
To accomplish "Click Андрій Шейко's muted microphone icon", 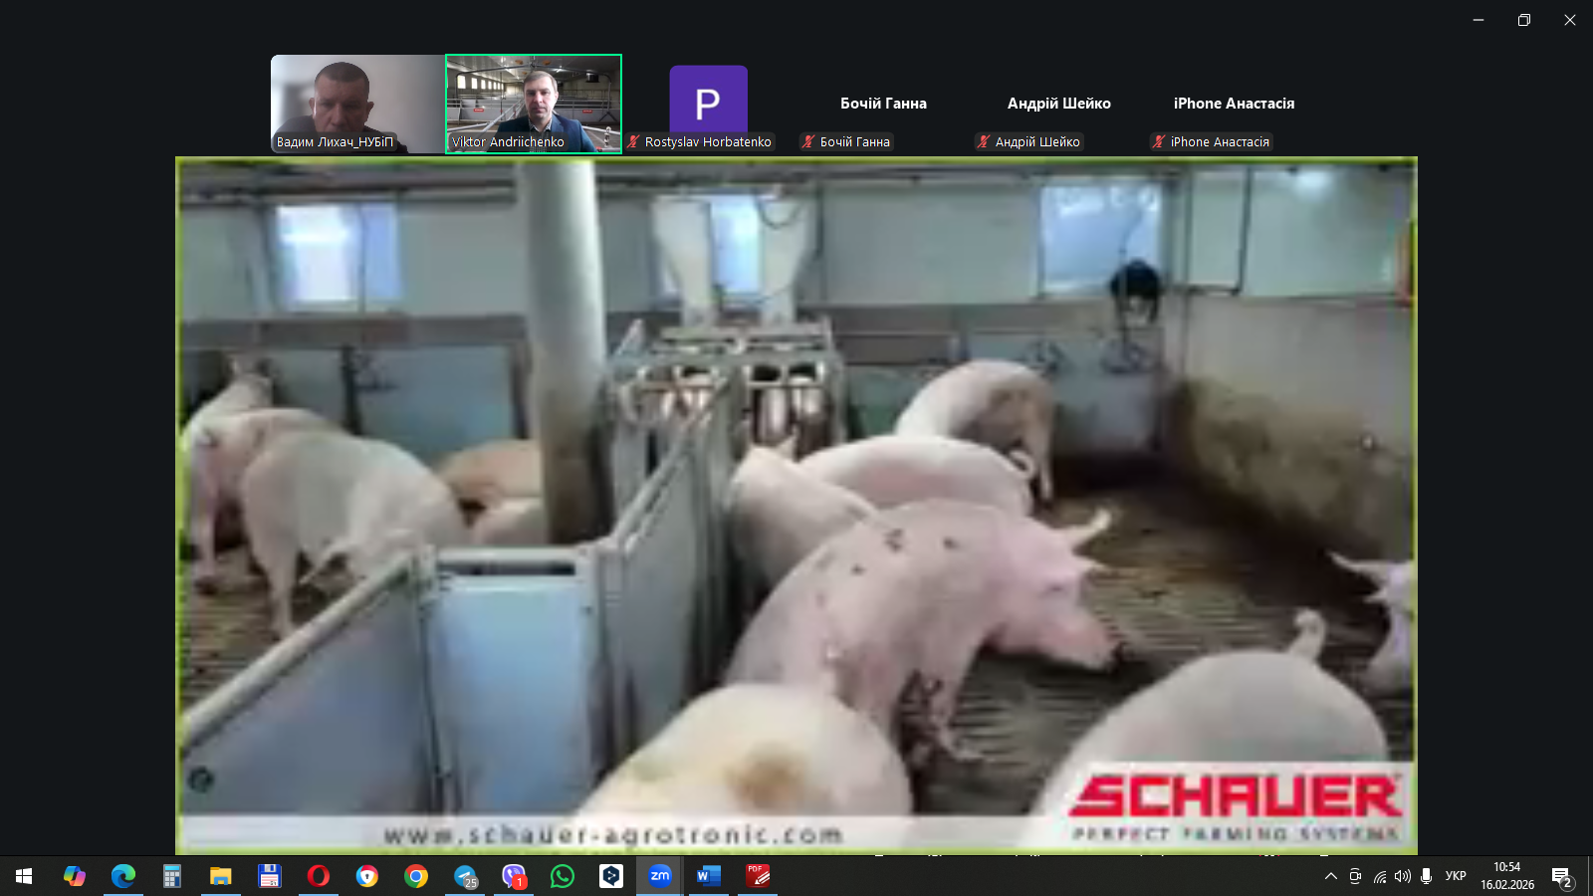I will point(984,142).
